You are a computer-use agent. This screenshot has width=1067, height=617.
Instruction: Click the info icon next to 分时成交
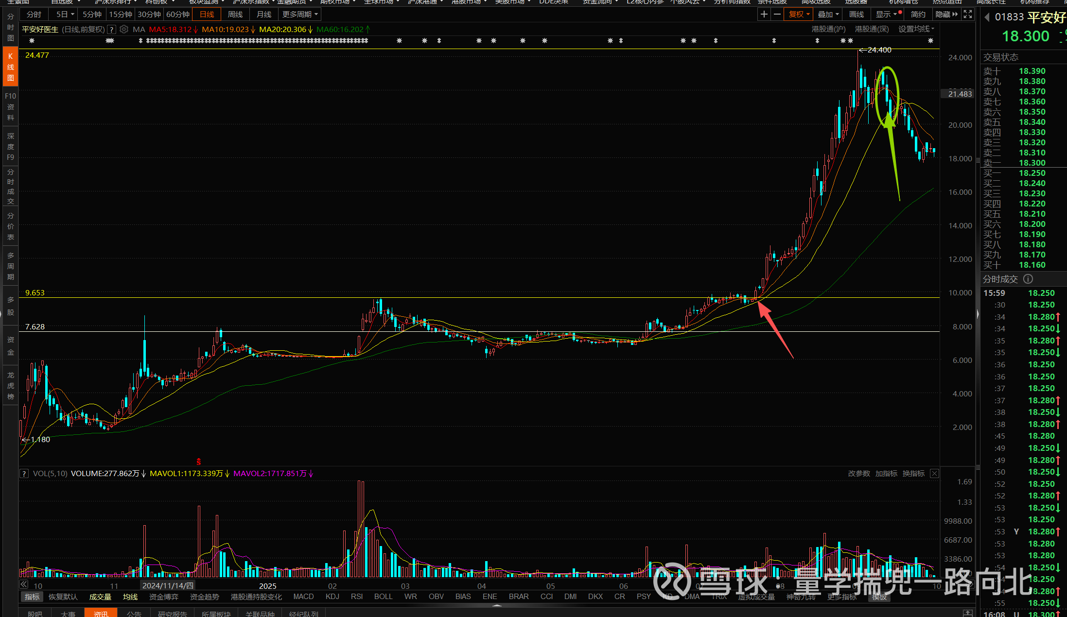coord(1028,279)
